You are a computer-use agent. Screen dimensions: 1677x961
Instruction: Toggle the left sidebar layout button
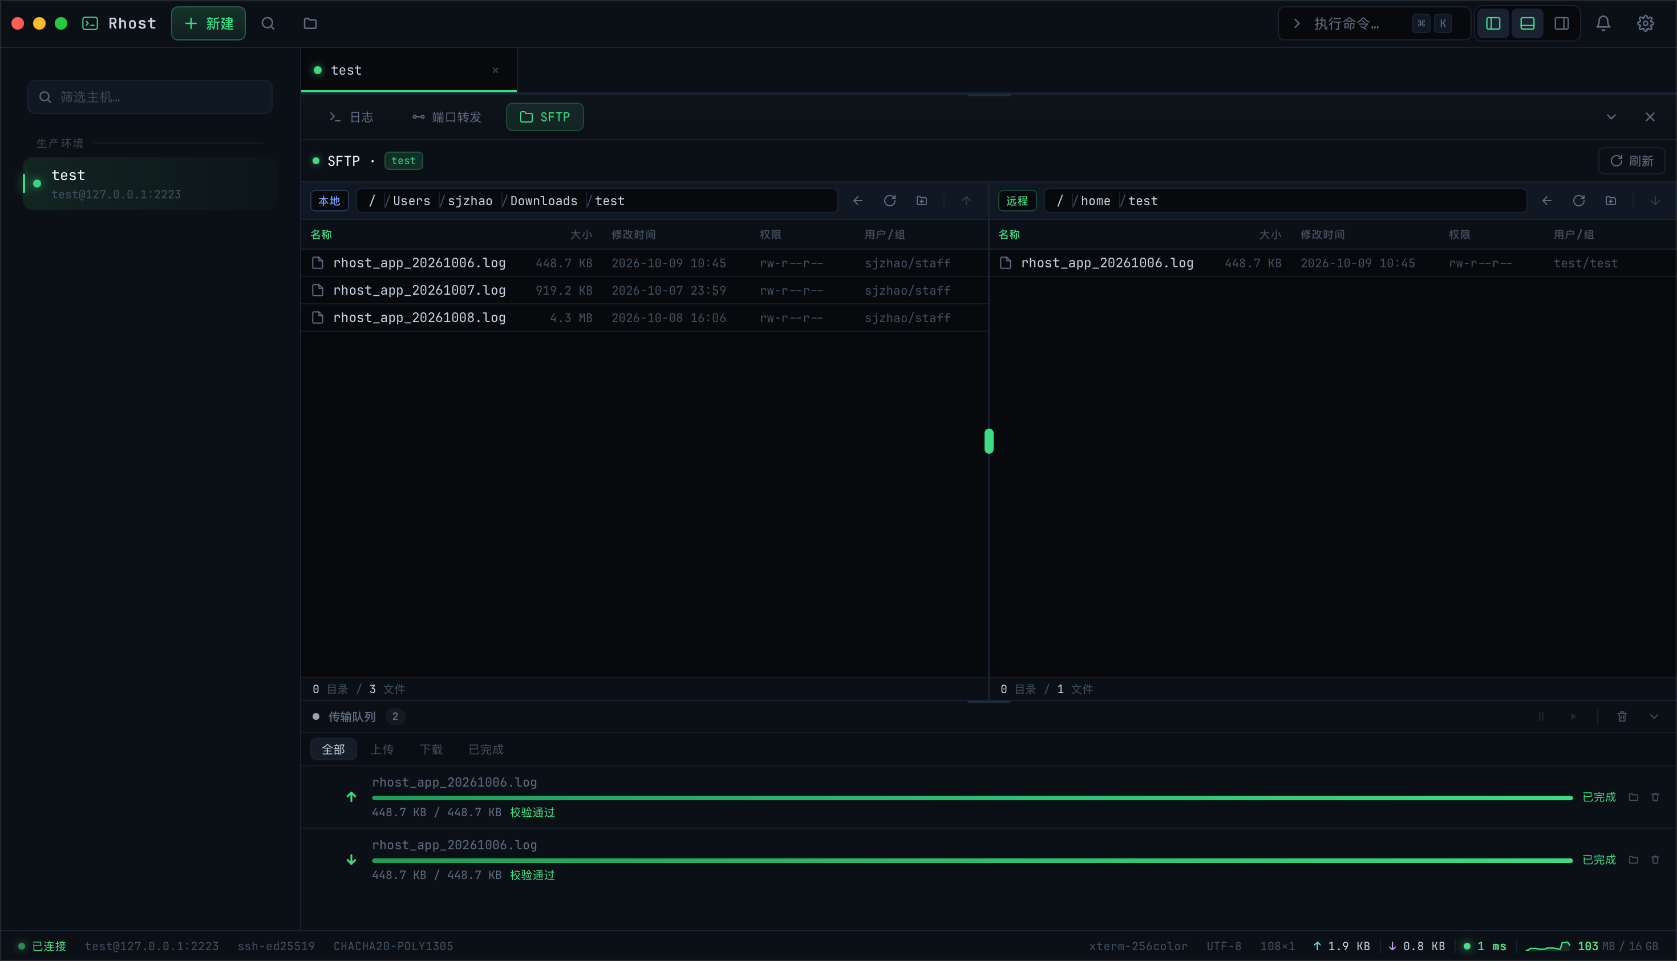pyautogui.click(x=1493, y=24)
